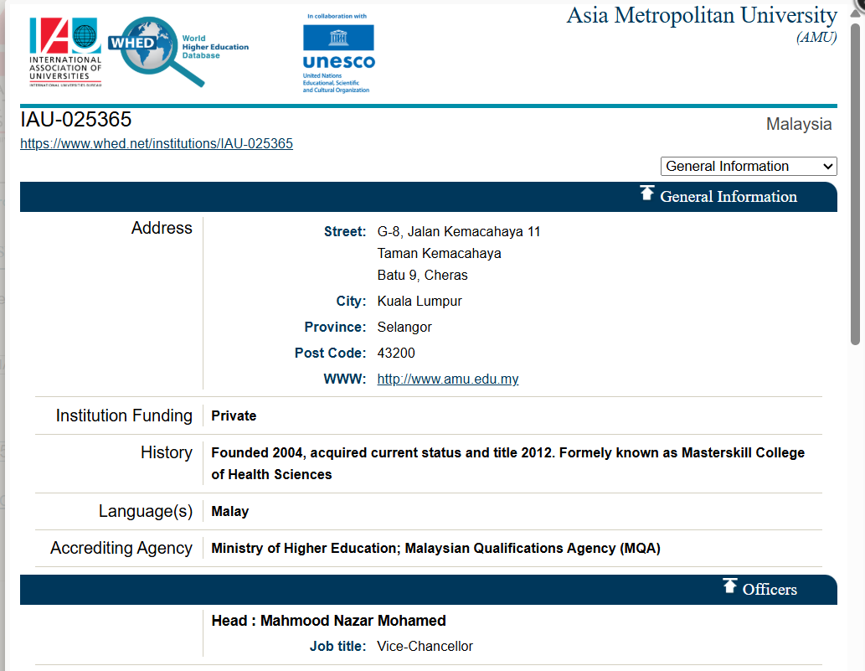Click the Job title: field label
Image resolution: width=865 pixels, height=671 pixels.
click(x=337, y=646)
